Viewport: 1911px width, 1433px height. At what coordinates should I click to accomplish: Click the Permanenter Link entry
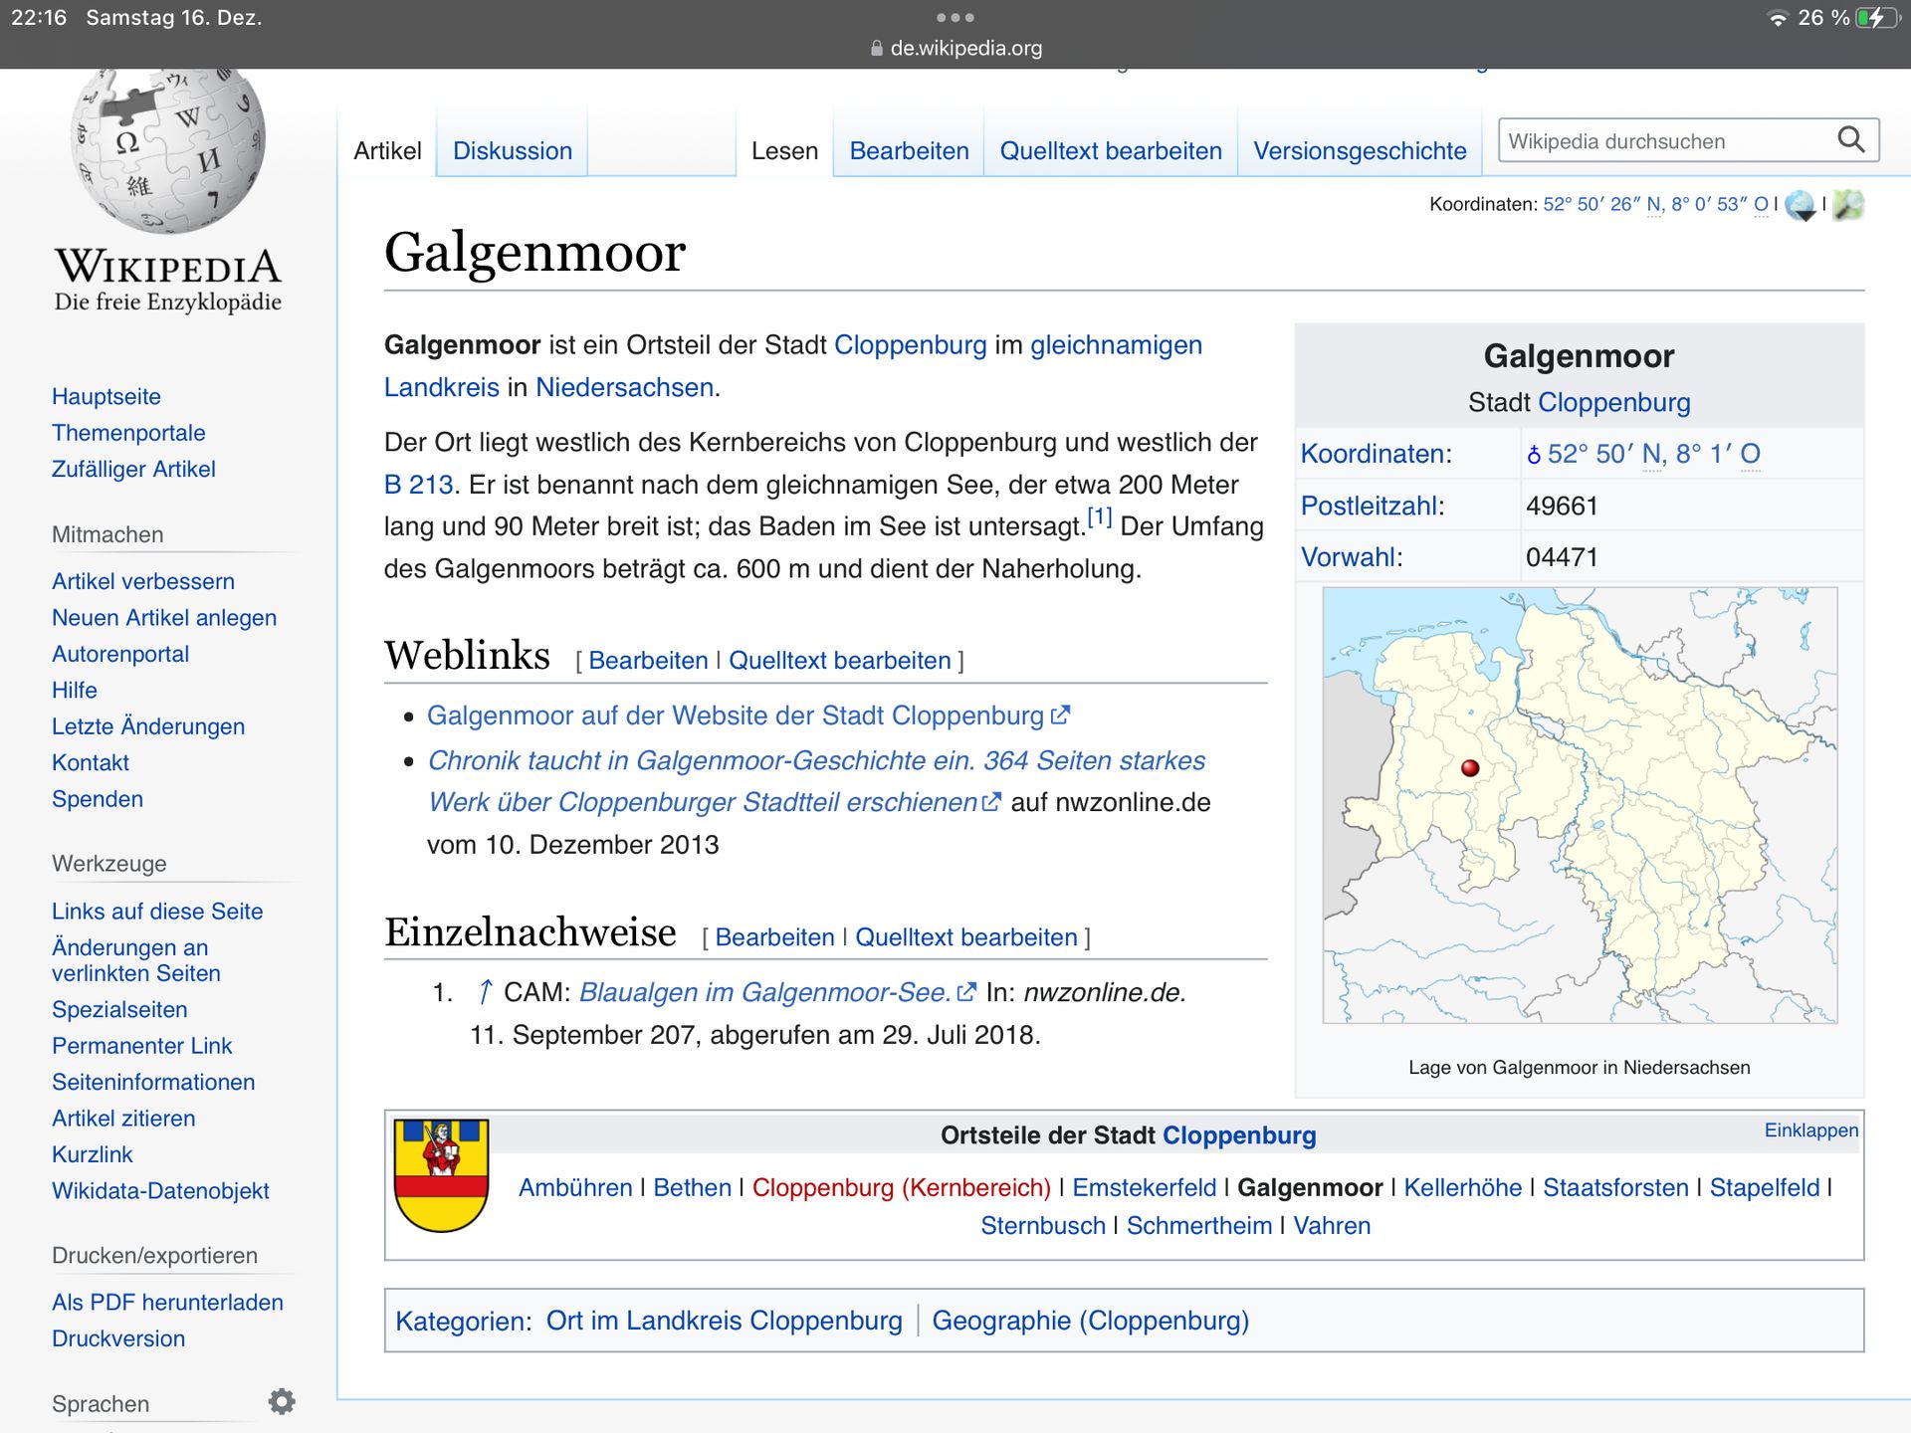pyautogui.click(x=141, y=1046)
